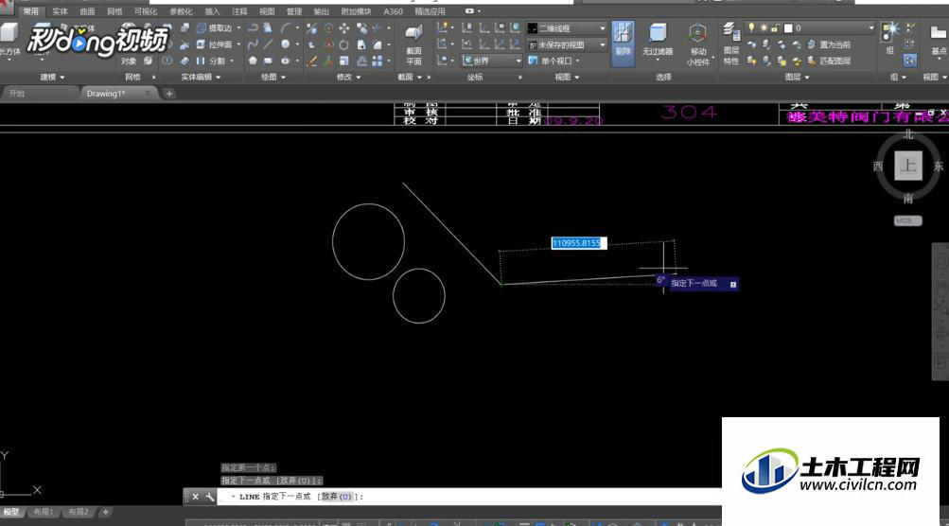Screen dimensions: 949x526
Task: Click the layer 0 white color swatch
Action: (x=788, y=27)
